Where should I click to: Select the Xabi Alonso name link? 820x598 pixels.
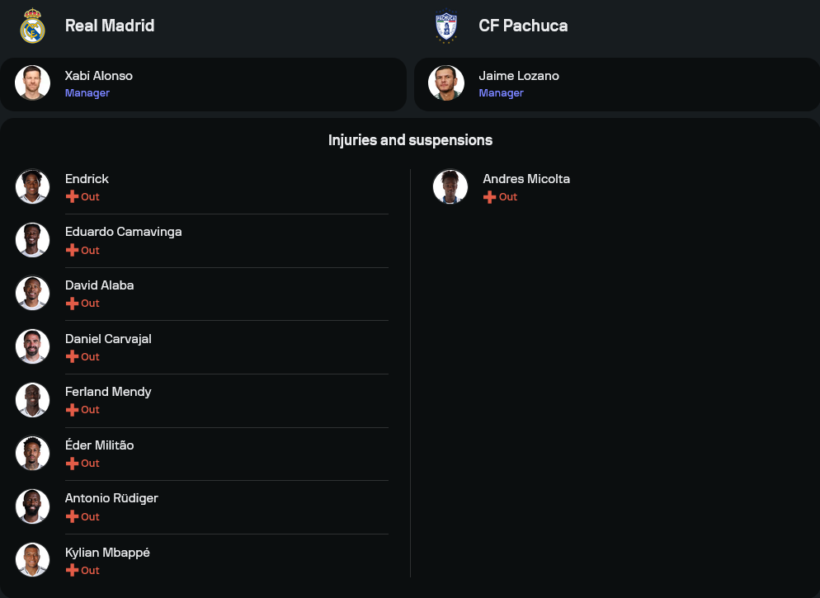pyautogui.click(x=99, y=76)
